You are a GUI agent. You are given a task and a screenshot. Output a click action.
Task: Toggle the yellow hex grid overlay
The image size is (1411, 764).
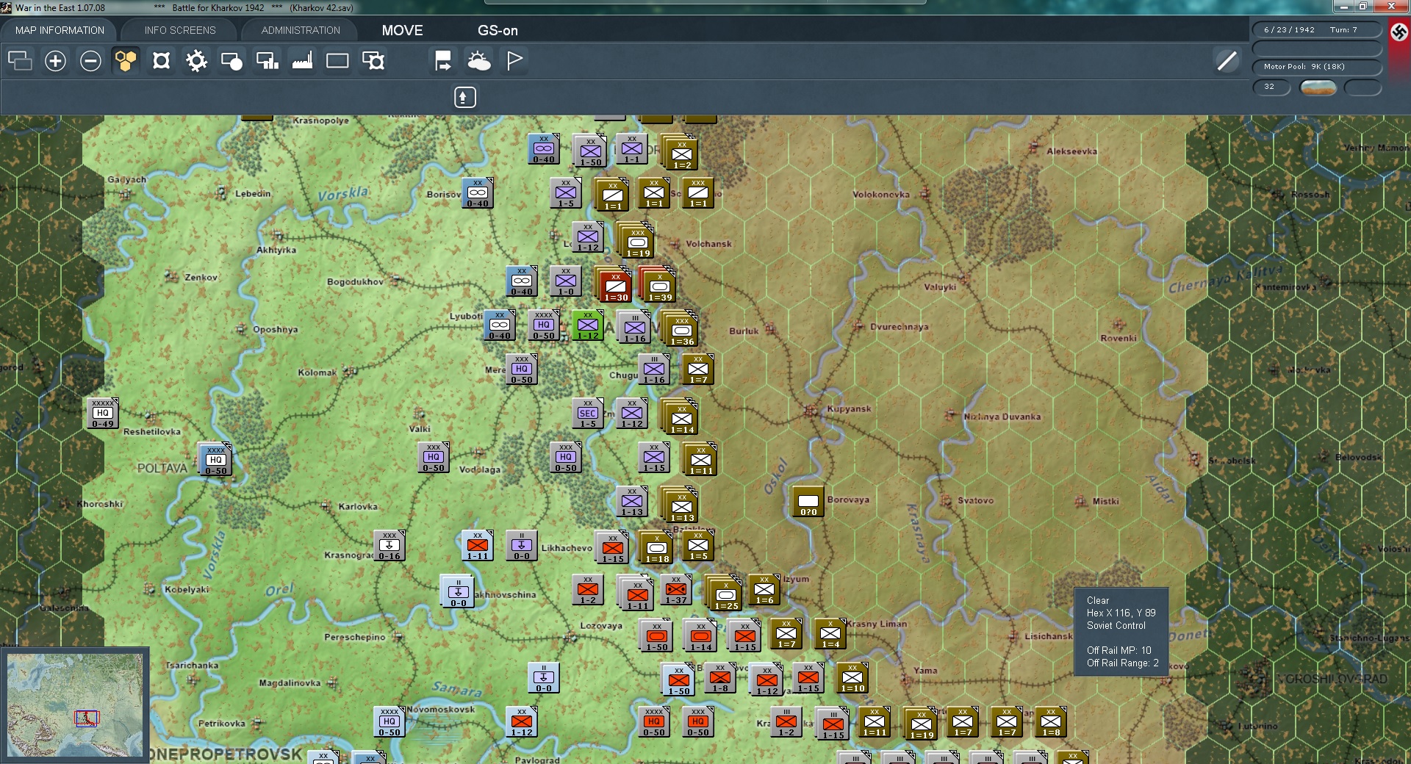(x=126, y=60)
